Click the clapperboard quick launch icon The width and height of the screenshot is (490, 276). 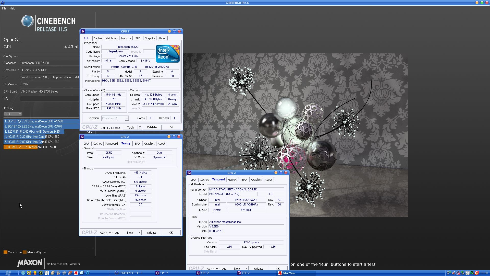64,273
